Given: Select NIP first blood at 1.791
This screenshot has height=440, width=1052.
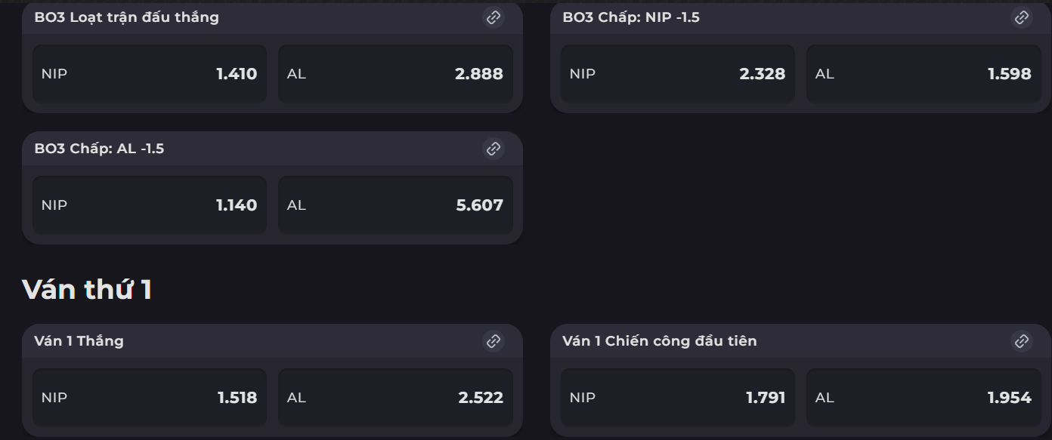Looking at the screenshot, I should (x=678, y=398).
